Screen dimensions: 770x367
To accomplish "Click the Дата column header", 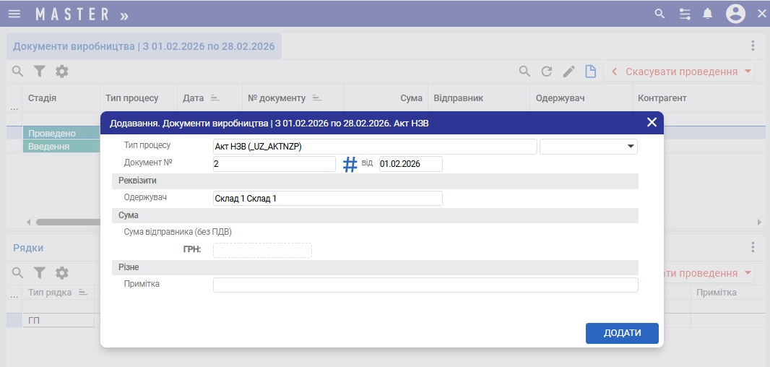I will pyautogui.click(x=193, y=98).
